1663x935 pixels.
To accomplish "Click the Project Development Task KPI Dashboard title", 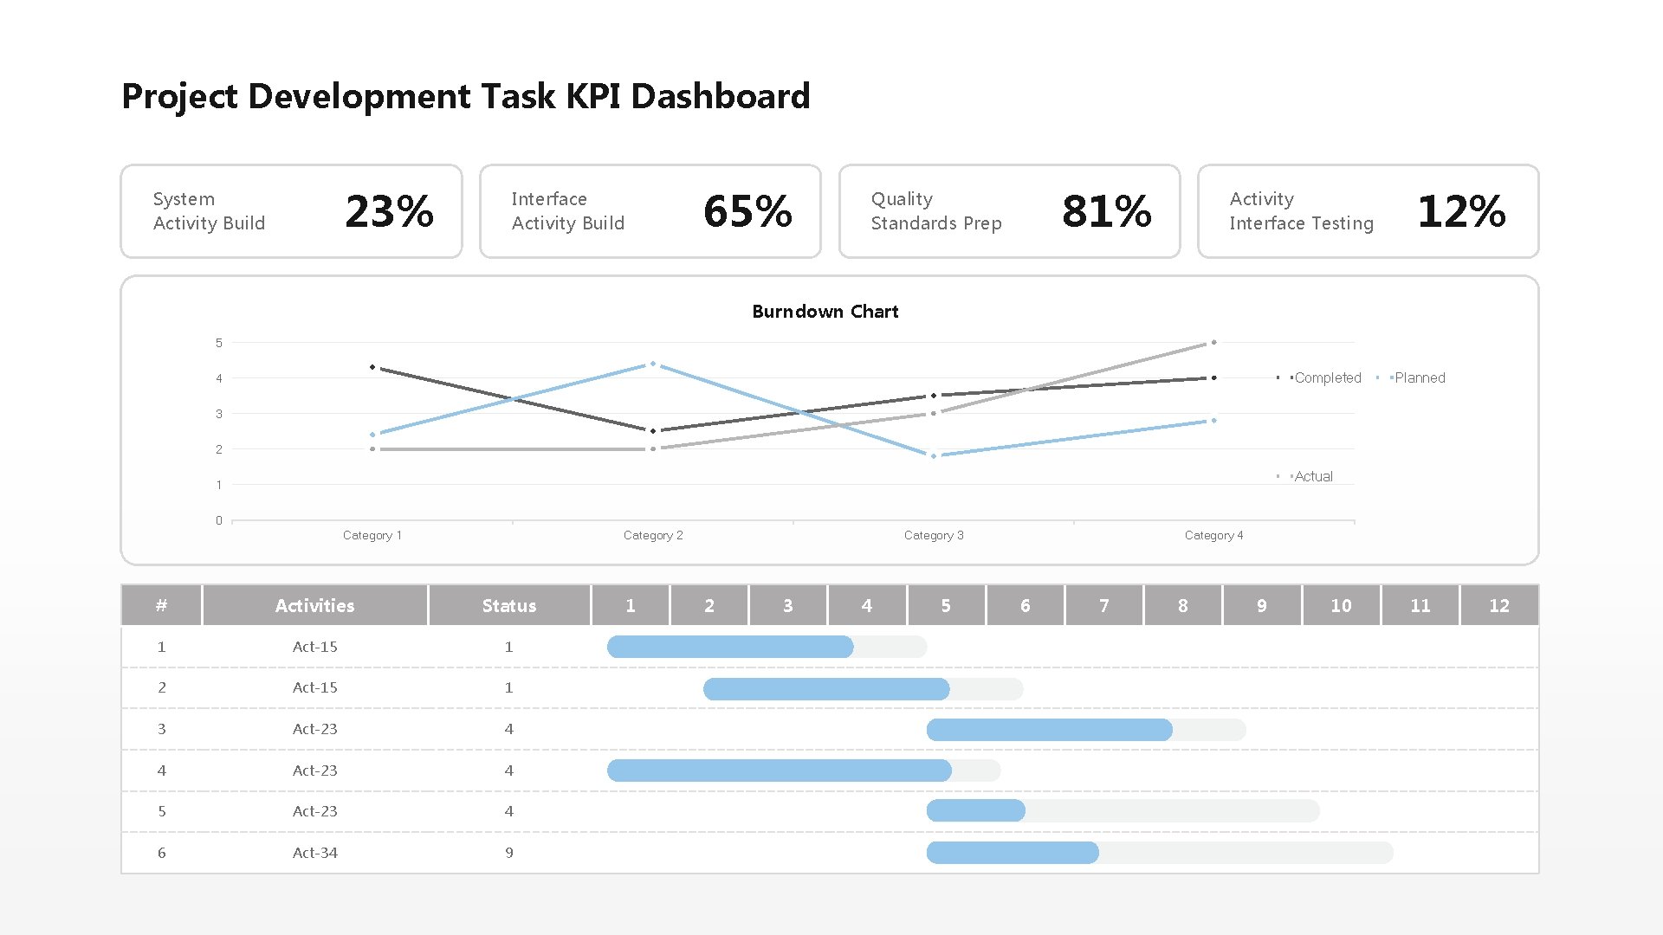I will [466, 96].
